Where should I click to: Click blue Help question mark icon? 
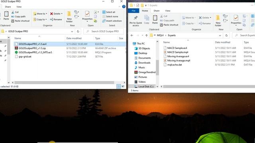[x=124, y=7]
